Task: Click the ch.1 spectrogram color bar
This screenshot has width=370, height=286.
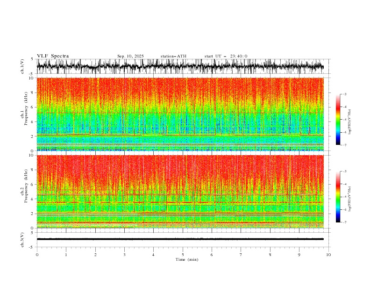Action: click(x=338, y=120)
